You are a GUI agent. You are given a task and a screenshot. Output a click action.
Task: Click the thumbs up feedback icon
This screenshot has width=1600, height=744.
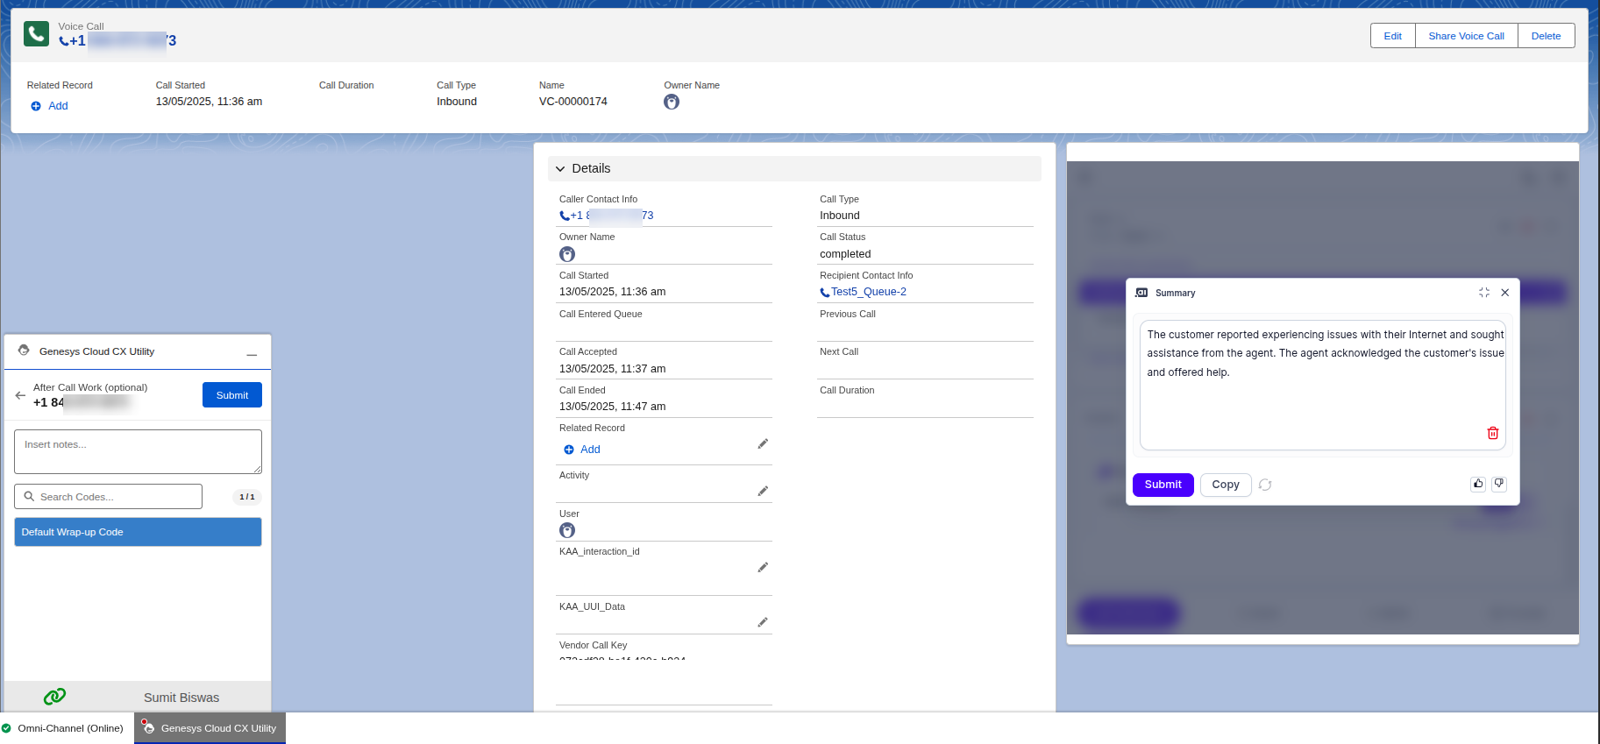click(x=1478, y=484)
